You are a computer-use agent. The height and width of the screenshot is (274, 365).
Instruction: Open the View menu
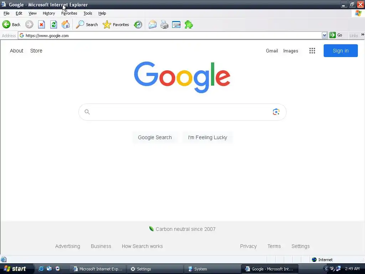point(32,13)
